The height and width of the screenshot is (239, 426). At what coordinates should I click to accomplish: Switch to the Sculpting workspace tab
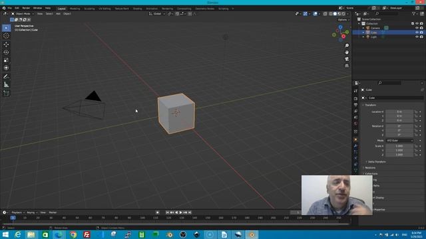(x=89, y=9)
